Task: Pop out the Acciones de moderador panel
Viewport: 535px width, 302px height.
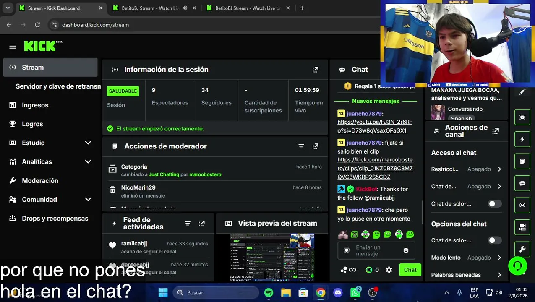Action: [315, 146]
